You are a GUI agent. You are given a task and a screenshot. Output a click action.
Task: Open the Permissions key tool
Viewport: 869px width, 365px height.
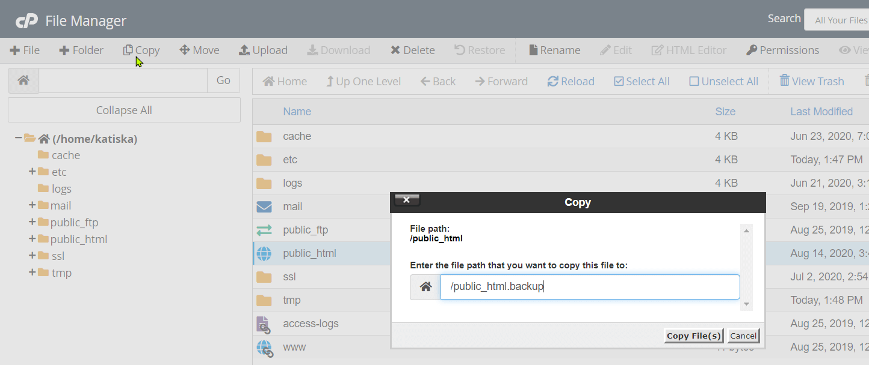tap(782, 50)
